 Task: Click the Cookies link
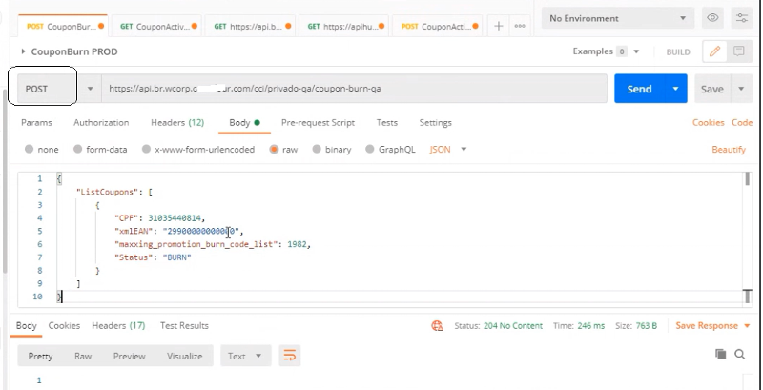coord(709,123)
